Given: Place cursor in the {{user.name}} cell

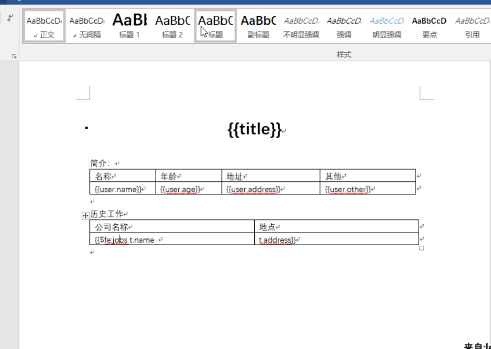Looking at the screenshot, I should [x=118, y=189].
